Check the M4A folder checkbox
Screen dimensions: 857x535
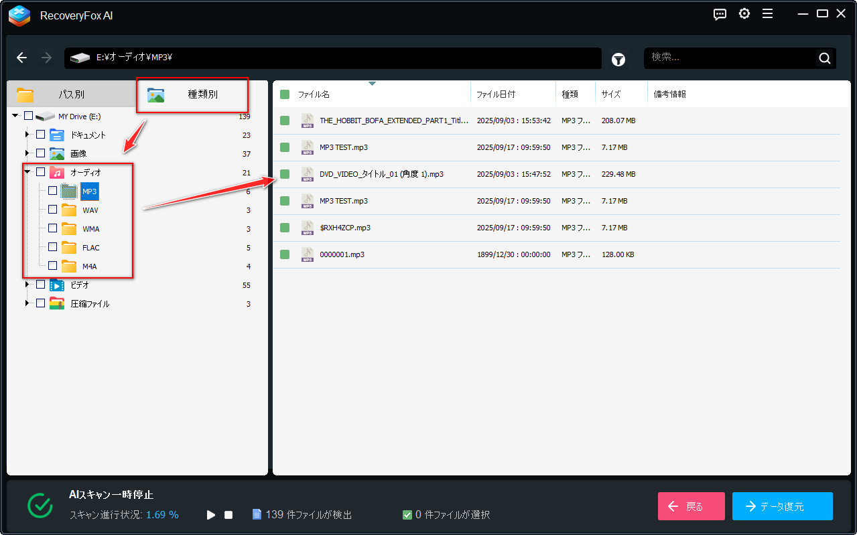click(x=52, y=266)
